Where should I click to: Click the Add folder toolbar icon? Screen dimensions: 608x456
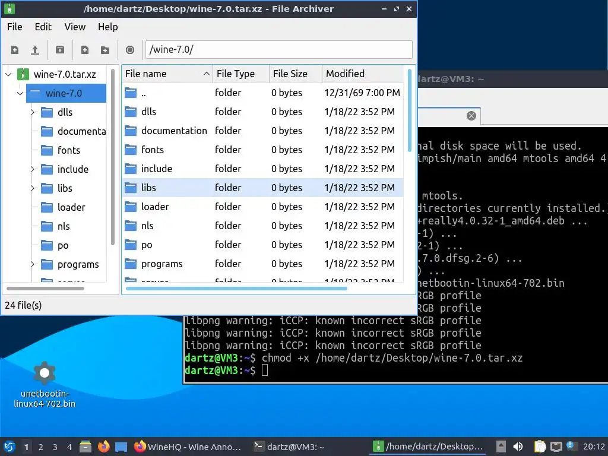pyautogui.click(x=104, y=50)
